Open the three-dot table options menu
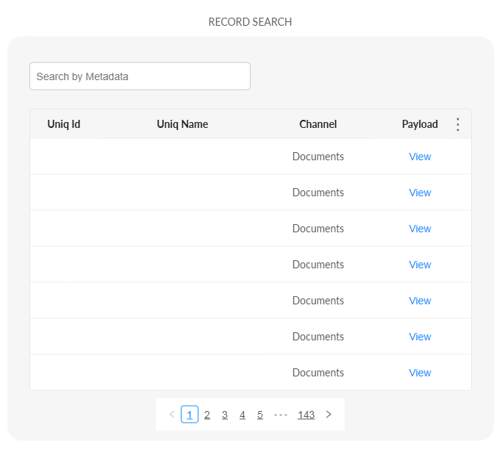Image resolution: width=502 pixels, height=458 pixels. click(x=458, y=124)
